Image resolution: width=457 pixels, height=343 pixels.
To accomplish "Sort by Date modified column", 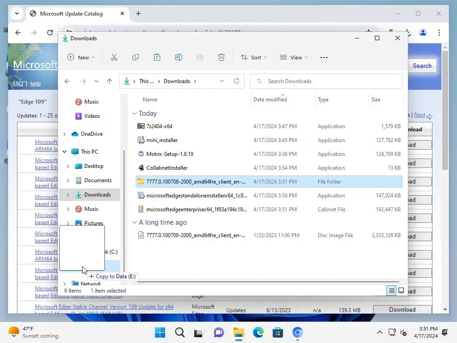I will [x=270, y=100].
